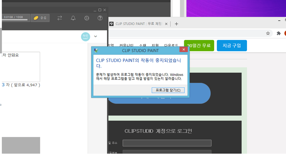Open the 커뮤니티 menu on the website
286x159 pixels.
tap(126, 45)
